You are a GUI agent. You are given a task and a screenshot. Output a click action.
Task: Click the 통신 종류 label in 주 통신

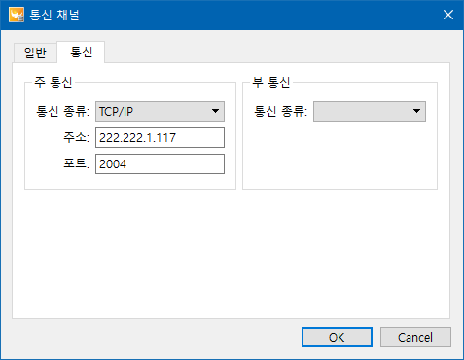point(62,111)
